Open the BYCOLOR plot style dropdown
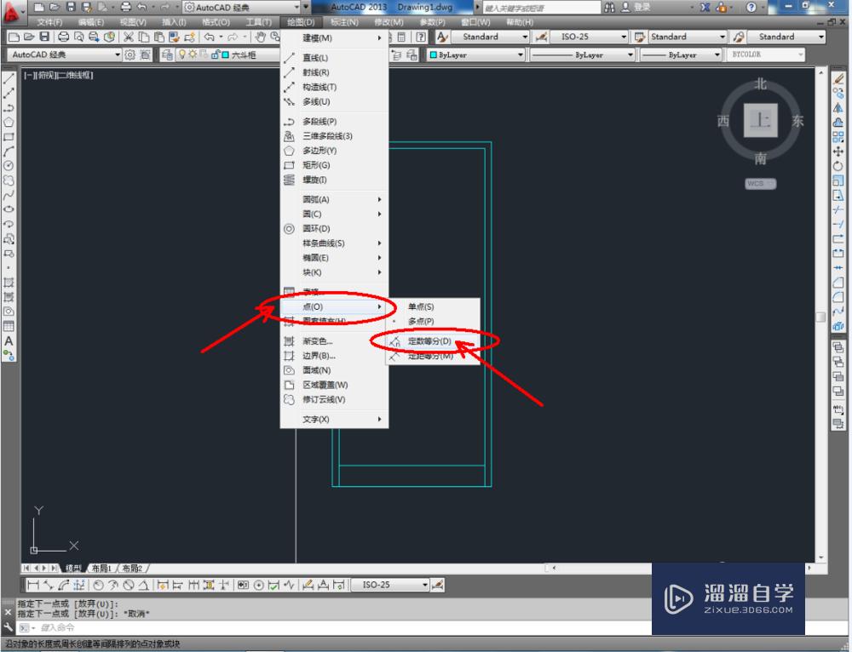852x652 pixels. coord(765,54)
